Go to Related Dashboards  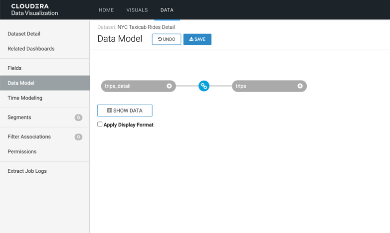[x=31, y=49]
